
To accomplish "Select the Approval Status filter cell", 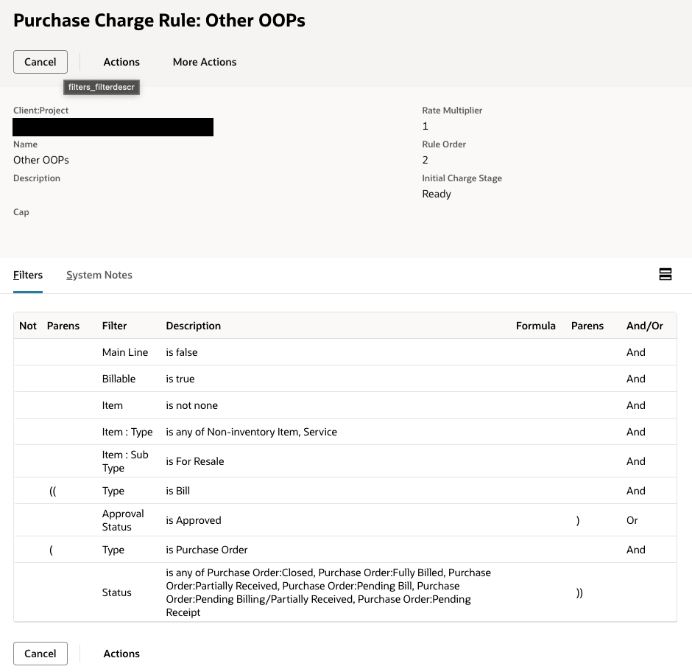I will click(x=123, y=520).
